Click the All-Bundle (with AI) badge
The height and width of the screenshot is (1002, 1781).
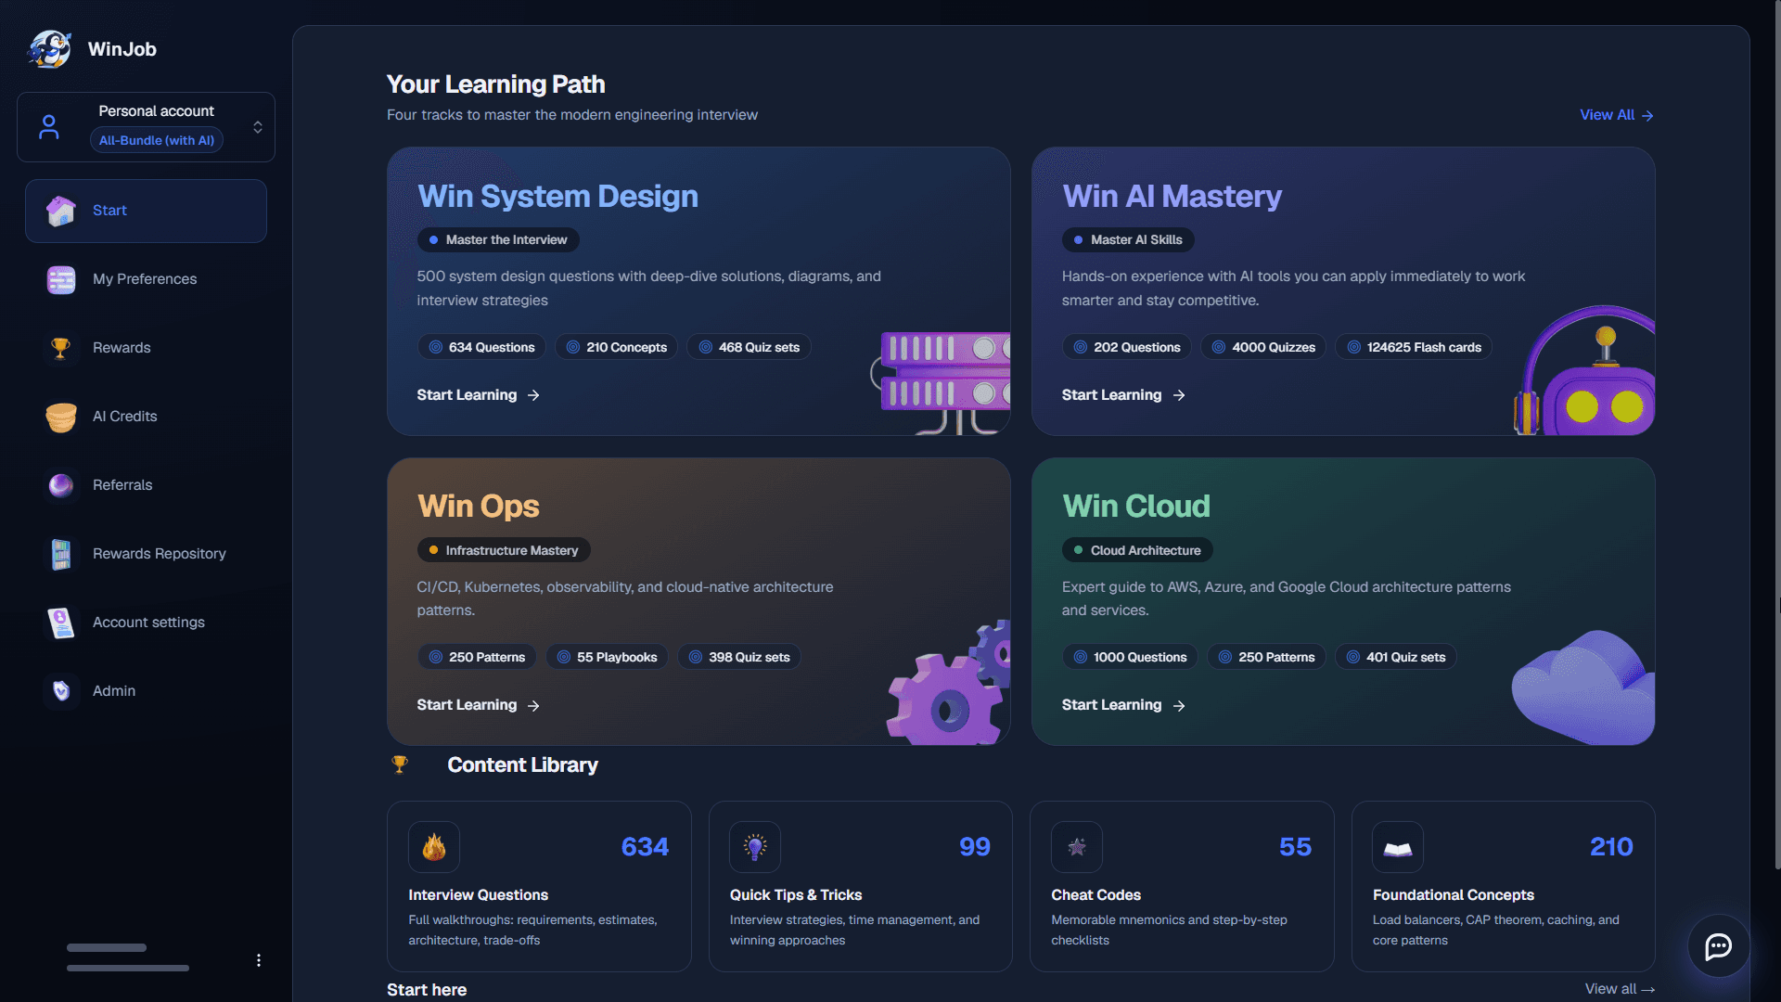(157, 140)
